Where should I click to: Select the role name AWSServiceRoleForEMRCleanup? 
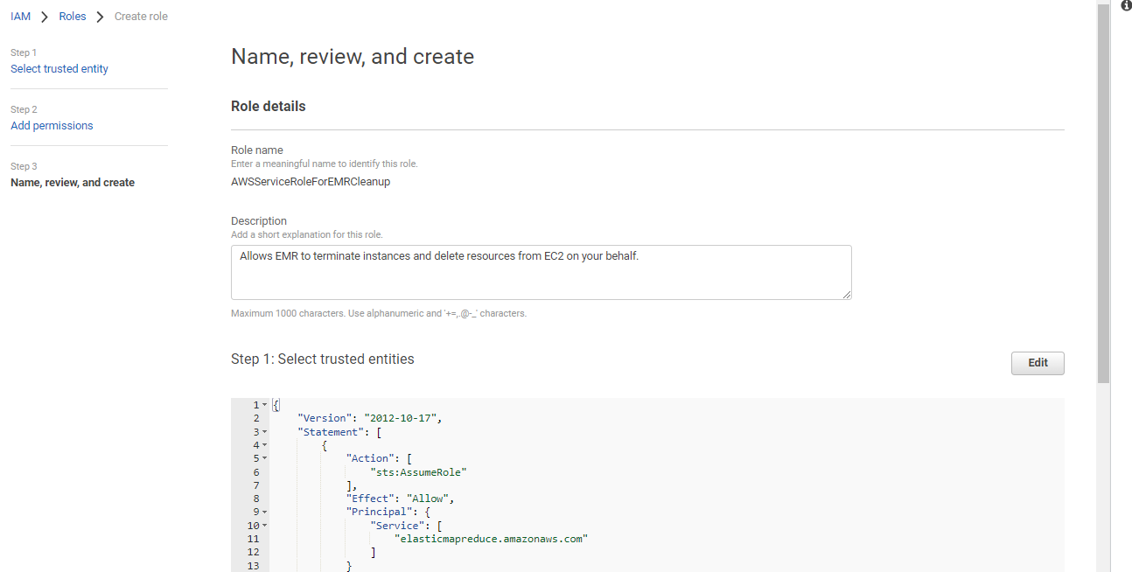click(311, 181)
